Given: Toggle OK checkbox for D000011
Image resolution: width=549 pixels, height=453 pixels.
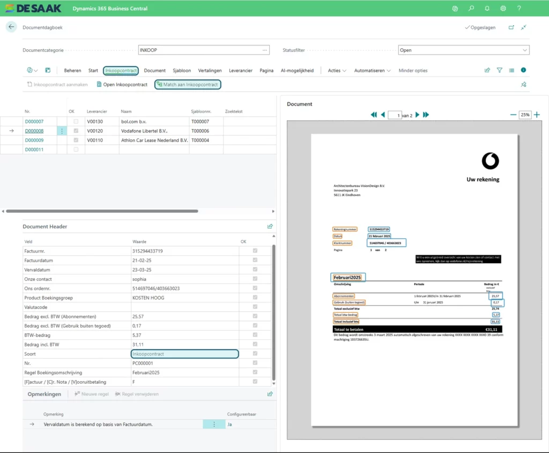Looking at the screenshot, I should [x=76, y=149].
